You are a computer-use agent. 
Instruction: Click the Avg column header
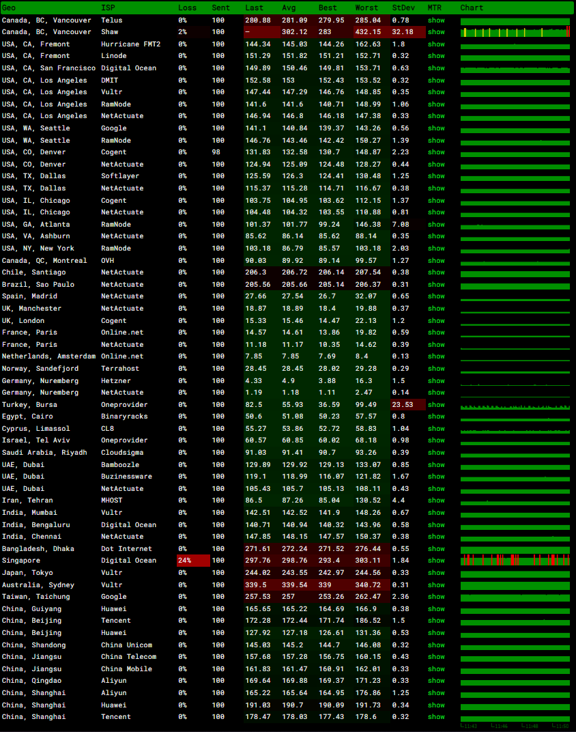[x=289, y=8]
